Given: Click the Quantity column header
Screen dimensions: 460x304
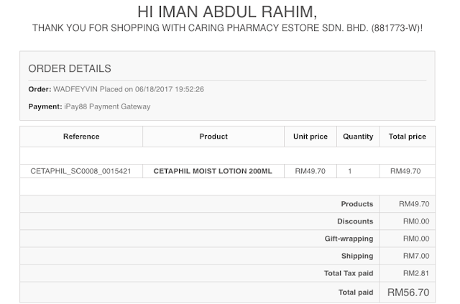Looking at the screenshot, I should tap(358, 137).
